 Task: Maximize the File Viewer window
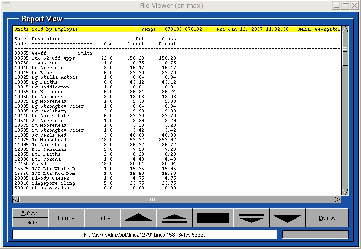click(345, 5)
